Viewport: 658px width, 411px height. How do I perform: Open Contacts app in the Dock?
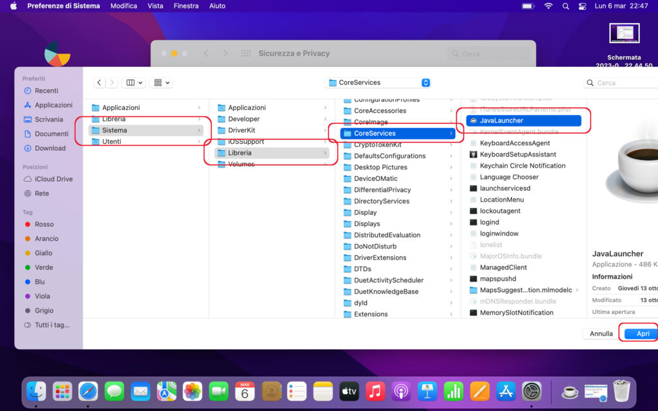[x=271, y=392]
